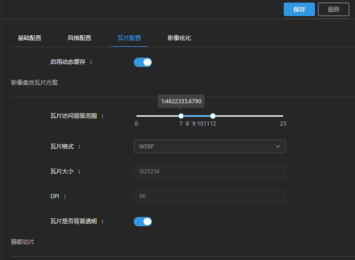Image resolution: width=355 pixels, height=260 pixels.
Task: Click the slider handle at level 7
Action: pos(181,116)
